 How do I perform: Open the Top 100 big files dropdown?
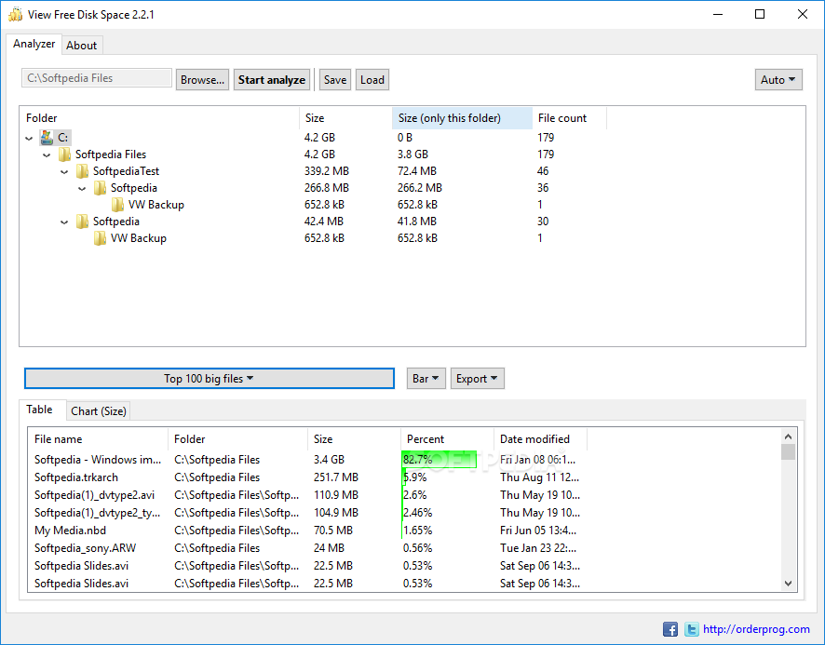(210, 378)
